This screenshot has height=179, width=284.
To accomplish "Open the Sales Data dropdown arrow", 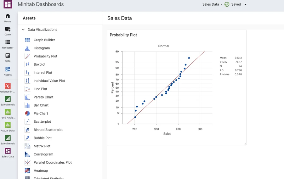I will click(246, 4).
